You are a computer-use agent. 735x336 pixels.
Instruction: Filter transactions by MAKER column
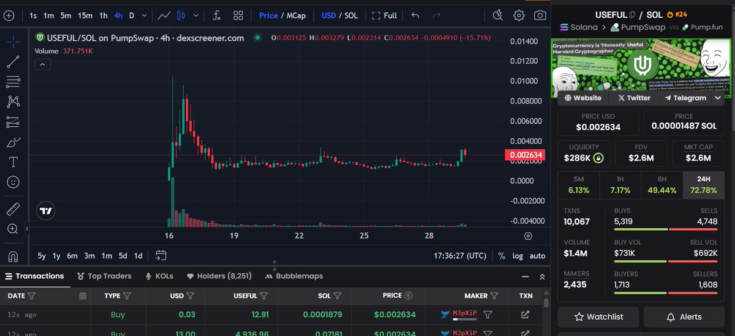point(494,296)
